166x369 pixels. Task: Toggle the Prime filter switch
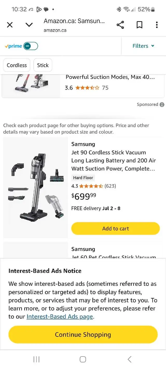tap(31, 46)
